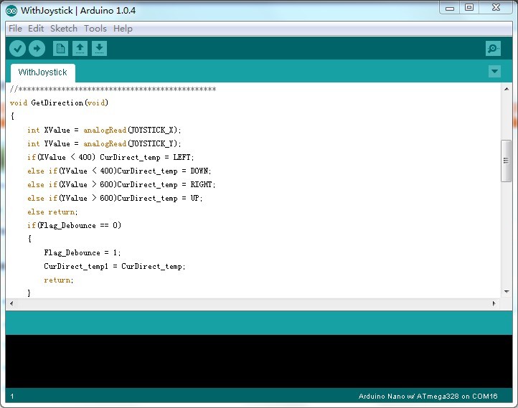Click the Arduino logo in the title bar
Viewport: 518px width, 408px height.
[x=11, y=11]
